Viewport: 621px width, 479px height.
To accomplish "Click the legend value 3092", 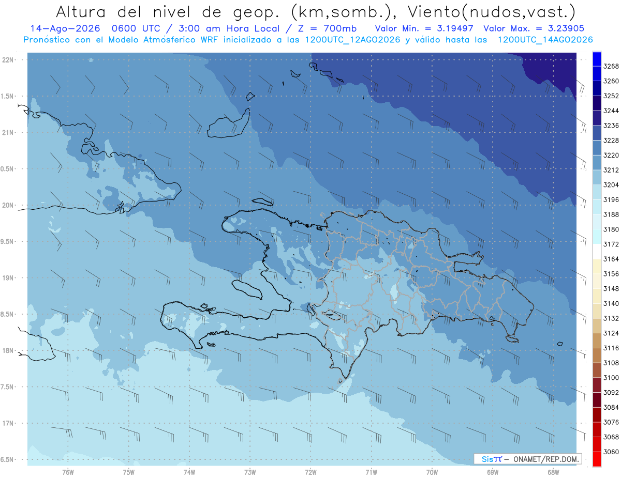I will click(x=611, y=392).
